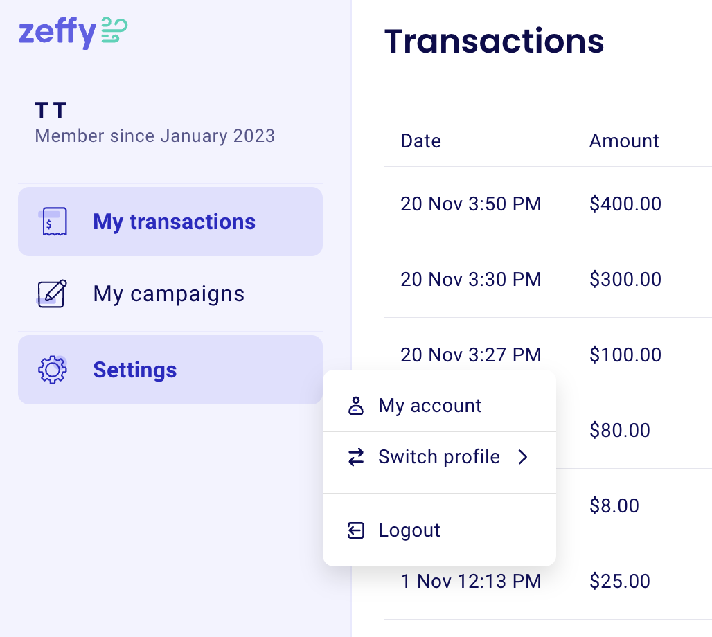The image size is (712, 637).
Task: Click the My account person icon
Action: (355, 406)
